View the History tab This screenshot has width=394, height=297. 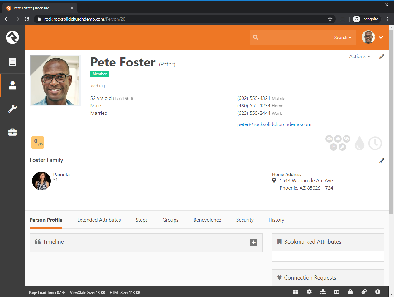click(276, 220)
